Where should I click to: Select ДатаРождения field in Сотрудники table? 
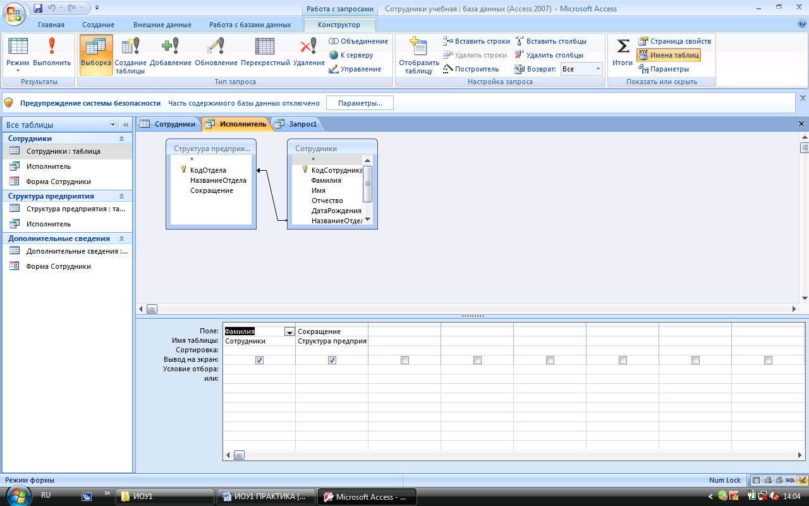pyautogui.click(x=336, y=211)
